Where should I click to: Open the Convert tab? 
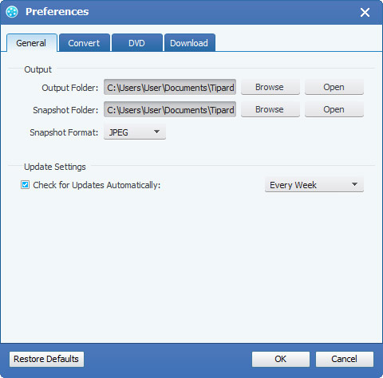pyautogui.click(x=84, y=43)
